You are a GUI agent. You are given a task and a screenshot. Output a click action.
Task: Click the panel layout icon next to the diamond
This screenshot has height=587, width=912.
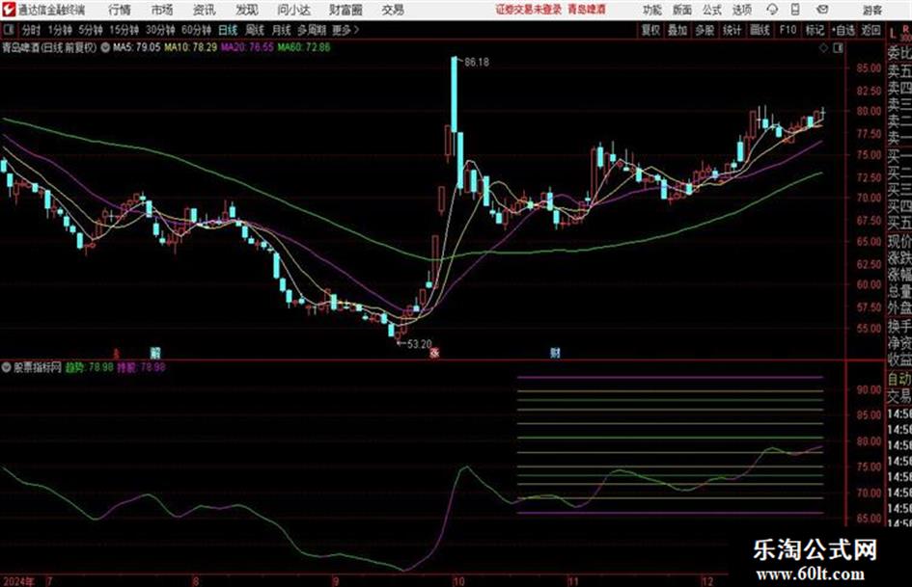838,48
